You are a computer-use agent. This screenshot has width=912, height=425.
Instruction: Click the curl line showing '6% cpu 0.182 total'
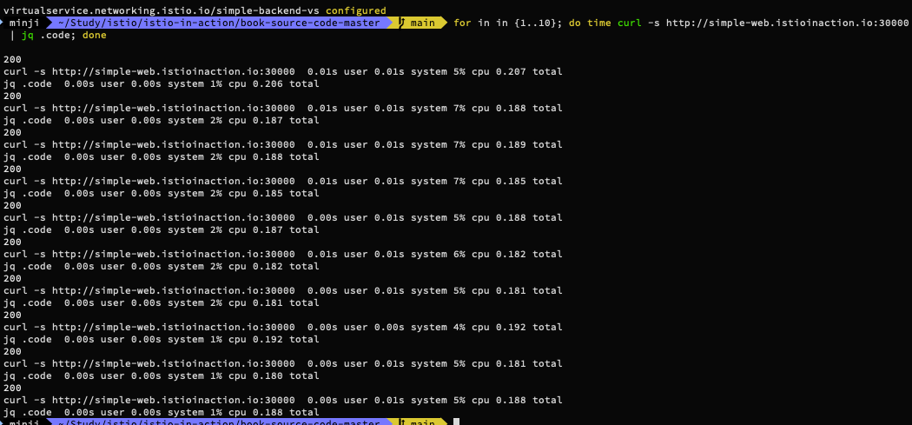282,254
